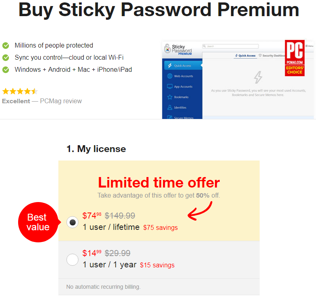Click the Quick Access lightning icon in sidebar
This screenshot has height=296, width=316.
point(170,65)
